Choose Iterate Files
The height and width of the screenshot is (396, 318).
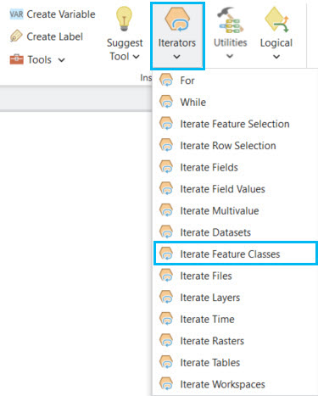235,276
